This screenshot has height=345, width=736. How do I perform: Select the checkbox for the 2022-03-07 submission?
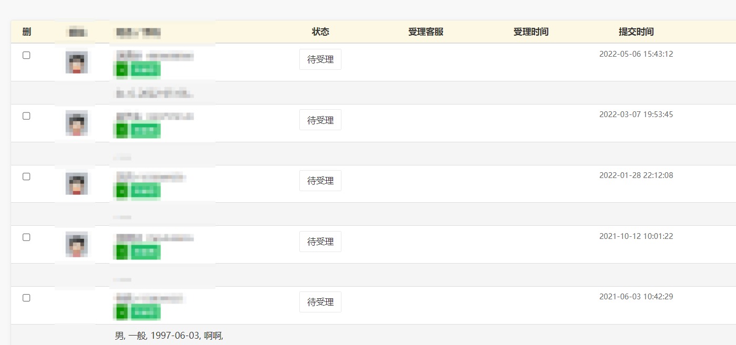(26, 116)
